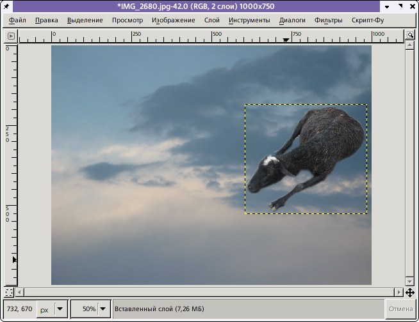Viewport: 419px width, 322px height.
Task: Toggle Quick Mask at bottom-left corner
Action: click(x=8, y=293)
